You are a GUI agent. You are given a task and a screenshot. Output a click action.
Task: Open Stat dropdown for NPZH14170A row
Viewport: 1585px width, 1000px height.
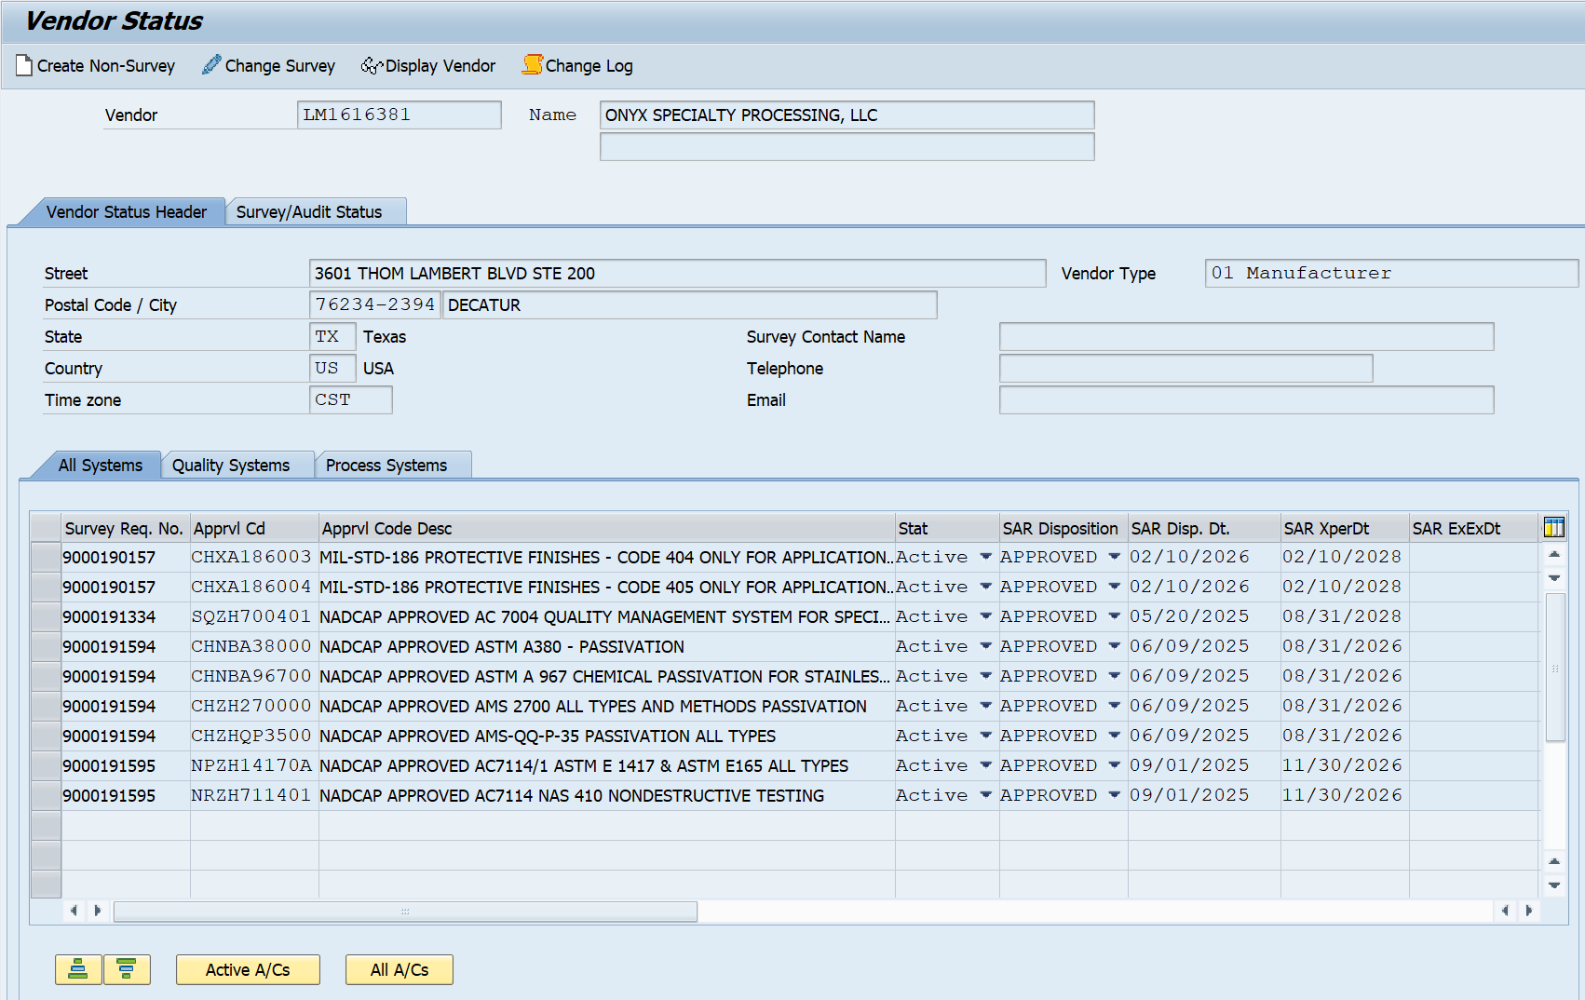[x=985, y=765]
